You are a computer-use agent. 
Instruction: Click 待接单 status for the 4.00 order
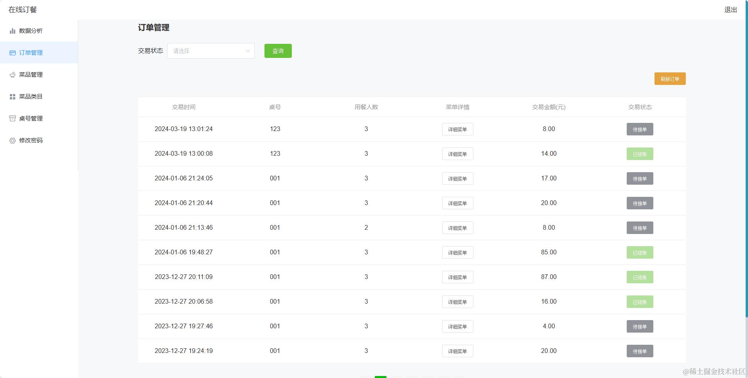pyautogui.click(x=640, y=326)
